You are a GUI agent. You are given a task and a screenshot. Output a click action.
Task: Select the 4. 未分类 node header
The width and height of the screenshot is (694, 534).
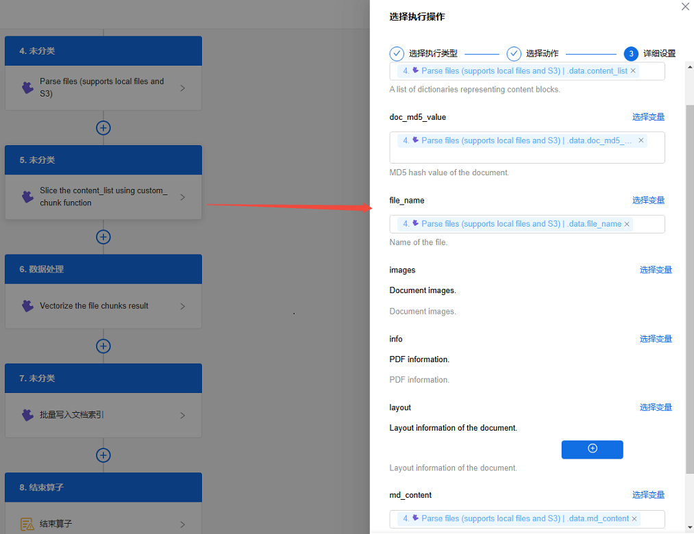click(x=103, y=51)
